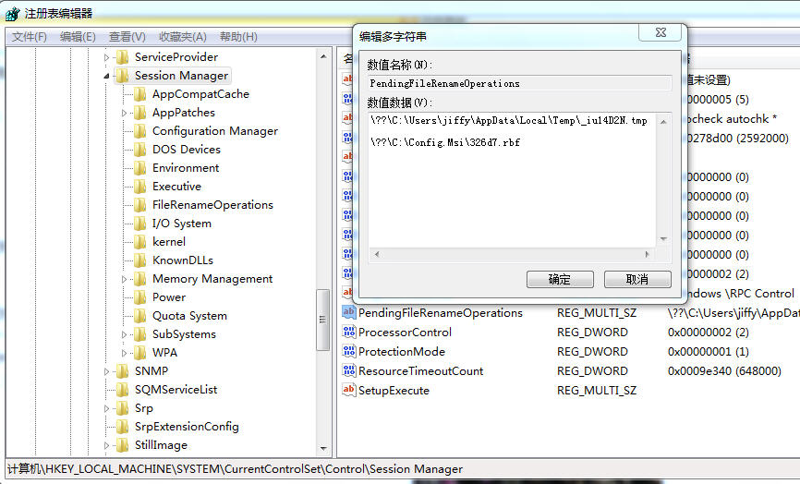800x484 pixels.
Task: Expand the AppPatches tree node
Action: pos(124,113)
